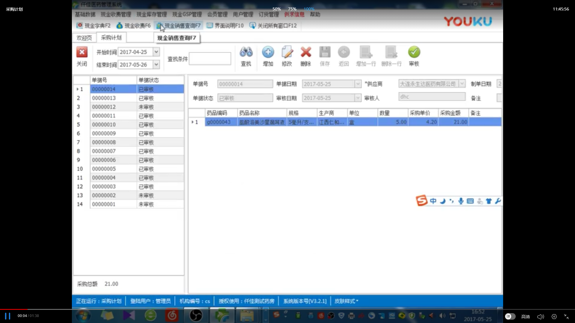Open the video player settings gear

point(554,316)
